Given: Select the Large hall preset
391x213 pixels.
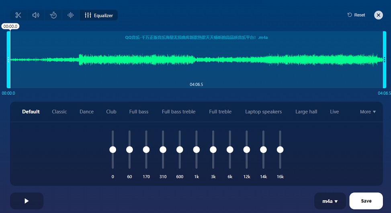Looking at the screenshot, I should [306, 112].
